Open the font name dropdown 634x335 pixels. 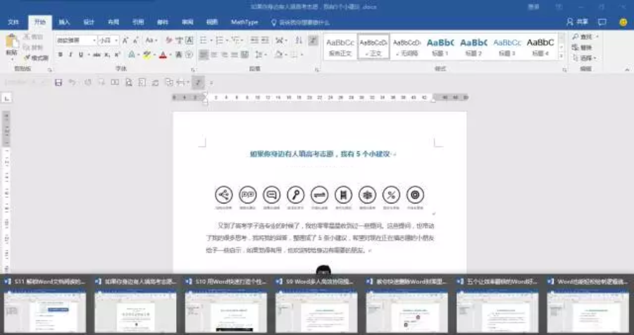pyautogui.click(x=94, y=40)
